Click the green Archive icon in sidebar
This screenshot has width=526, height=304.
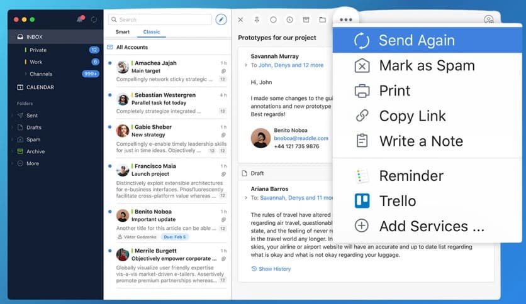coord(20,151)
